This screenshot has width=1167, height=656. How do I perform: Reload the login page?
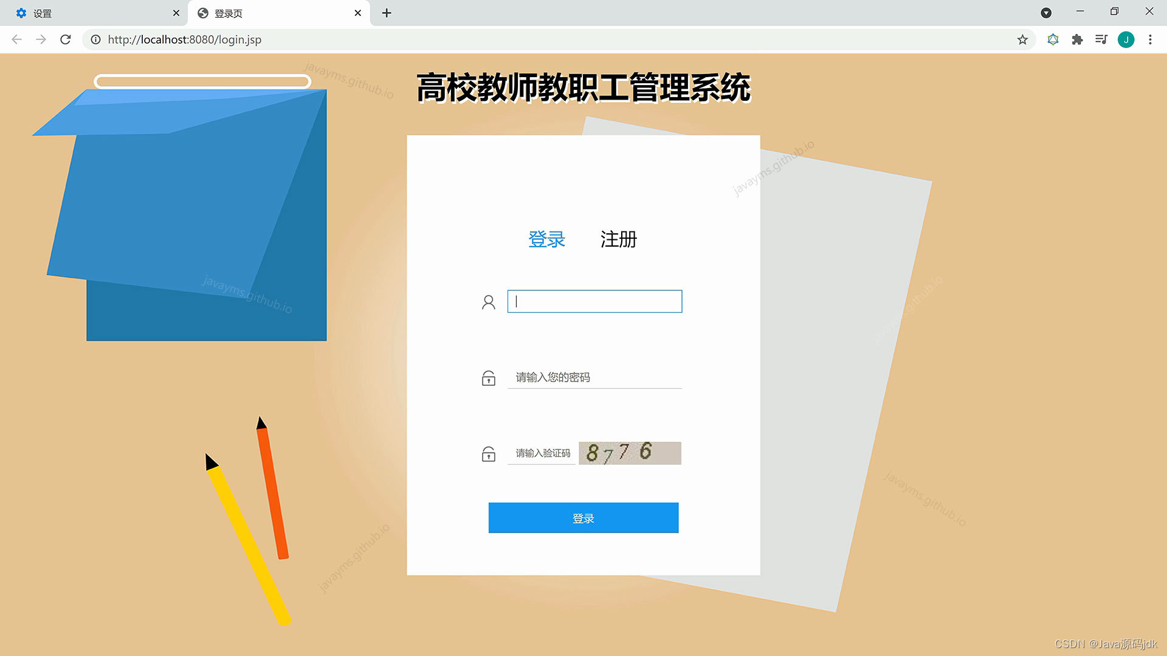(x=66, y=39)
